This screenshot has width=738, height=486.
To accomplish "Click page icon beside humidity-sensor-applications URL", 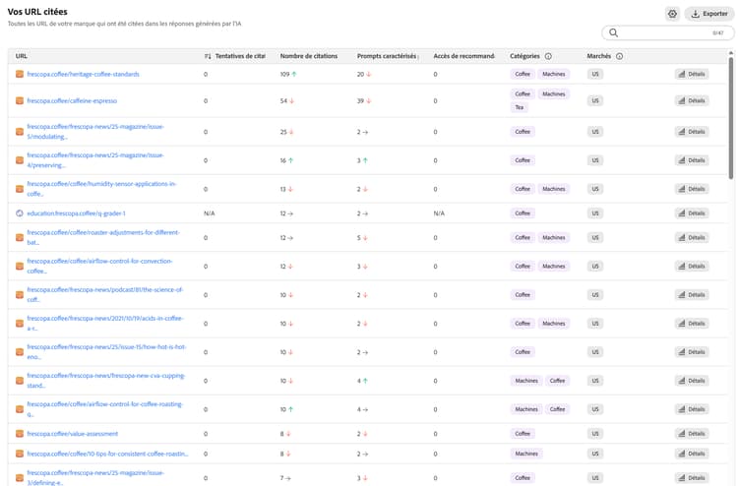I will pos(20,189).
